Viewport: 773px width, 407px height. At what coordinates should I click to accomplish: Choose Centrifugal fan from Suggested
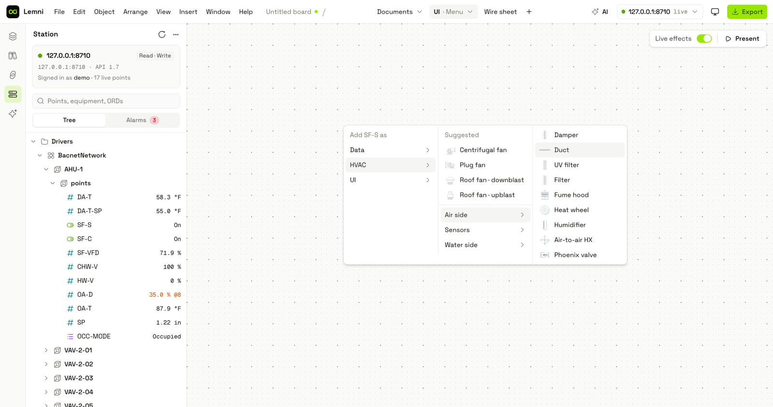coord(485,150)
